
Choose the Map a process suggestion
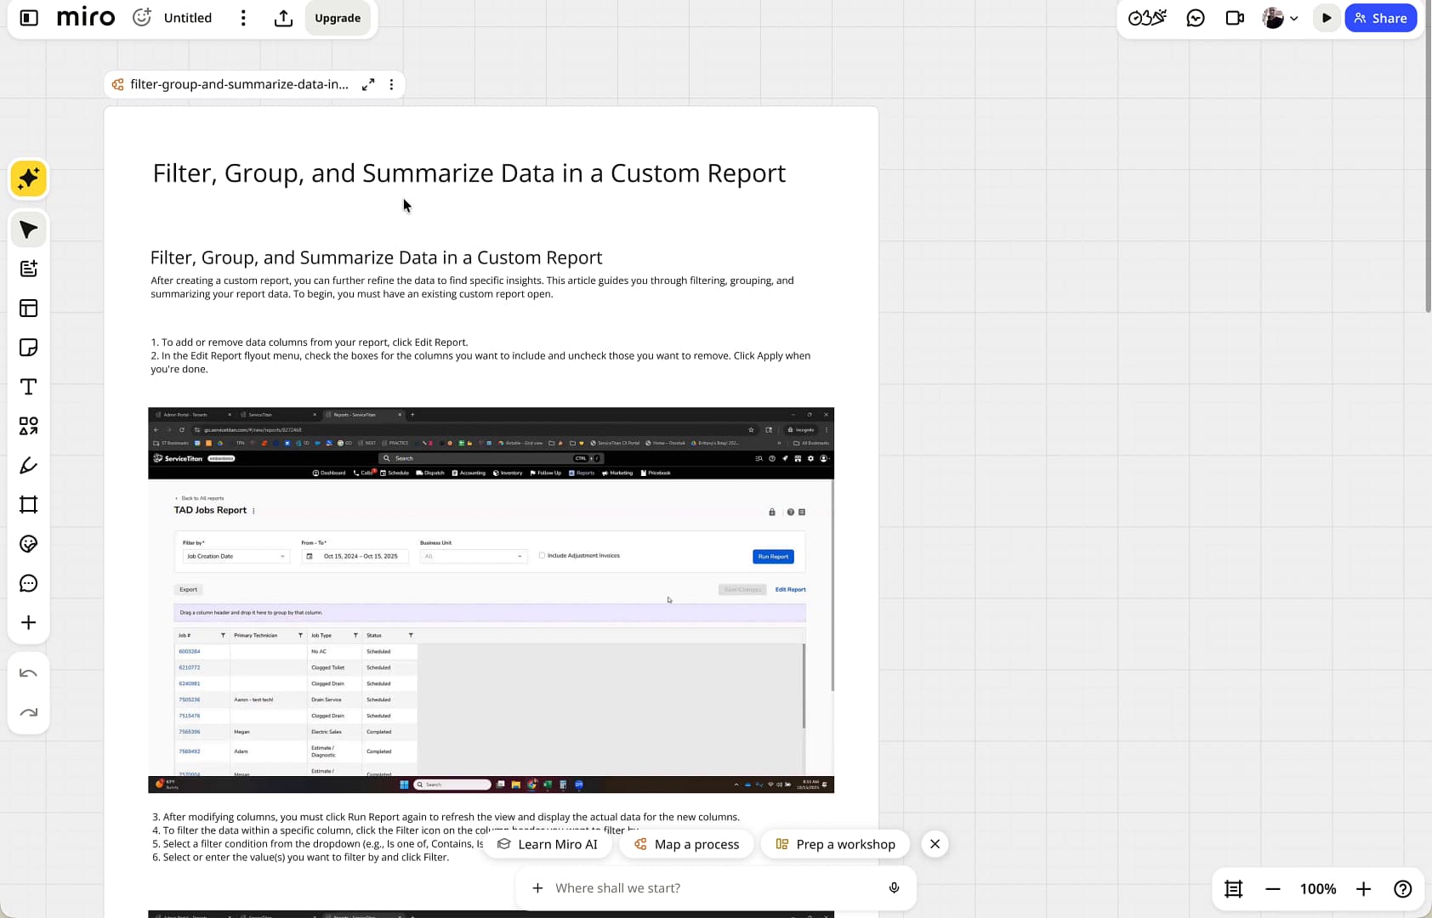(687, 844)
